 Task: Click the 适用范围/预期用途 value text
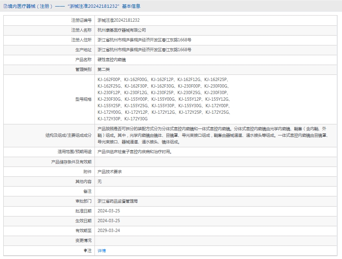tap(134, 152)
